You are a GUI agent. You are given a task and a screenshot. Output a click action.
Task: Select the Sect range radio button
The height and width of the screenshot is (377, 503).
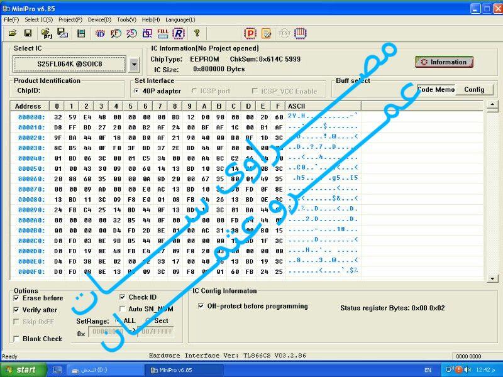coord(148,320)
